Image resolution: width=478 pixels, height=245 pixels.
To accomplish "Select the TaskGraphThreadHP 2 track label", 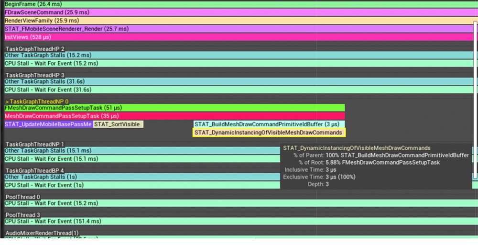I will [x=35, y=49].
